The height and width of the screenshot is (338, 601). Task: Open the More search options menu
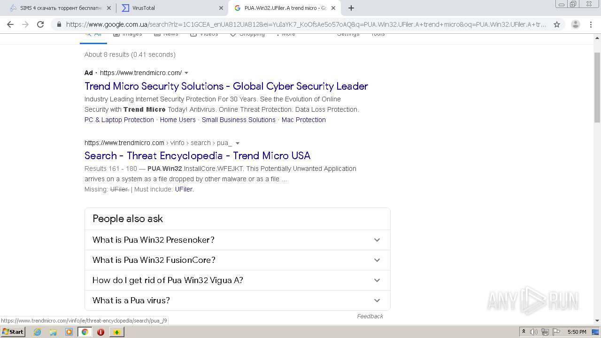point(285,34)
